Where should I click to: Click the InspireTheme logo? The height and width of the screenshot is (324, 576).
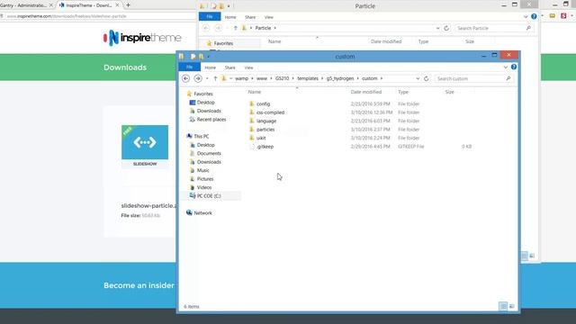142,38
